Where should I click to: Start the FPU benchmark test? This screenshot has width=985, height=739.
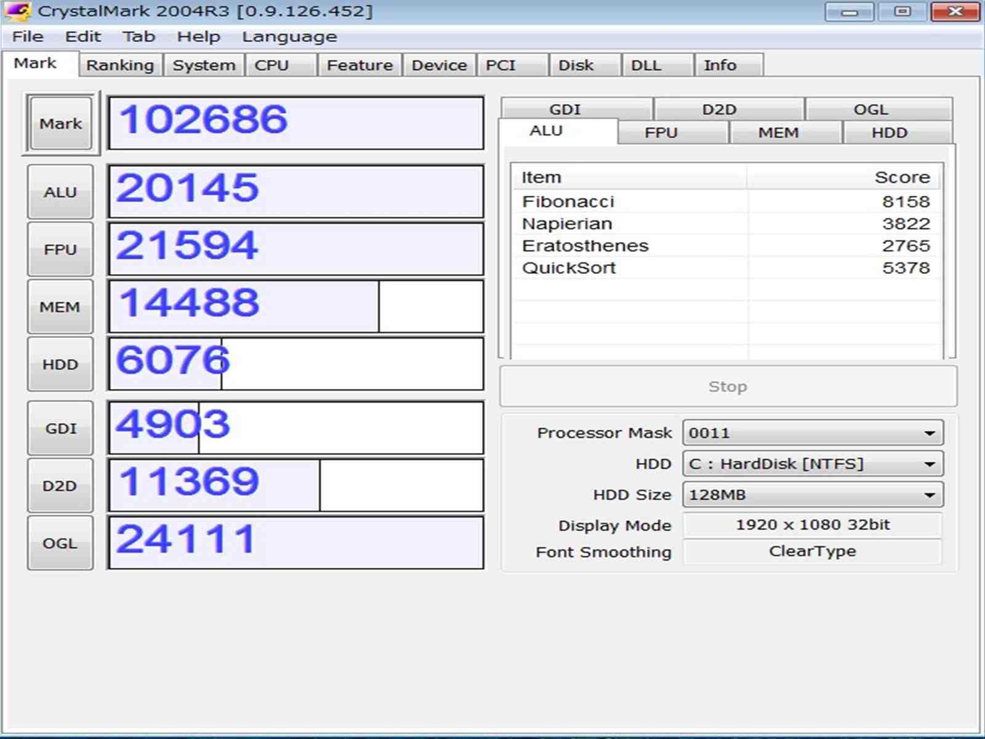tap(60, 249)
